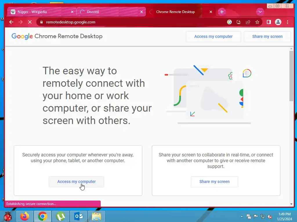The height and width of the screenshot is (222, 297).
Task: Click the page vertical scrollbar thumb
Action: click(291, 76)
